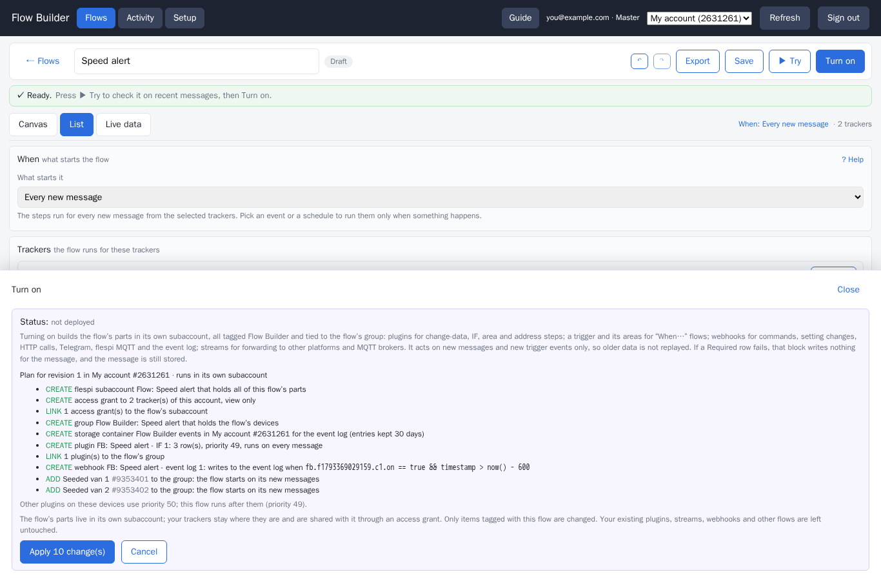Click the 'CREATE plugin FB: Speed alert' row

[184, 445]
